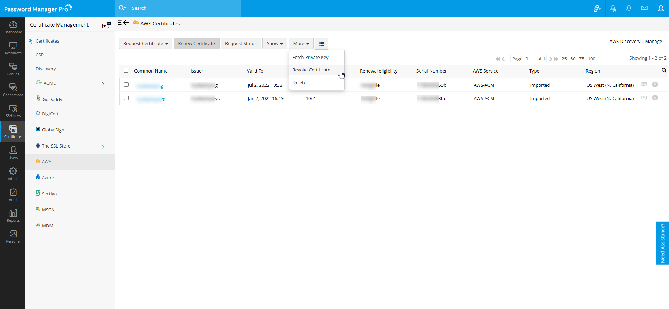Expand the ACME submenu chevron
The image size is (669, 309).
[x=103, y=84]
